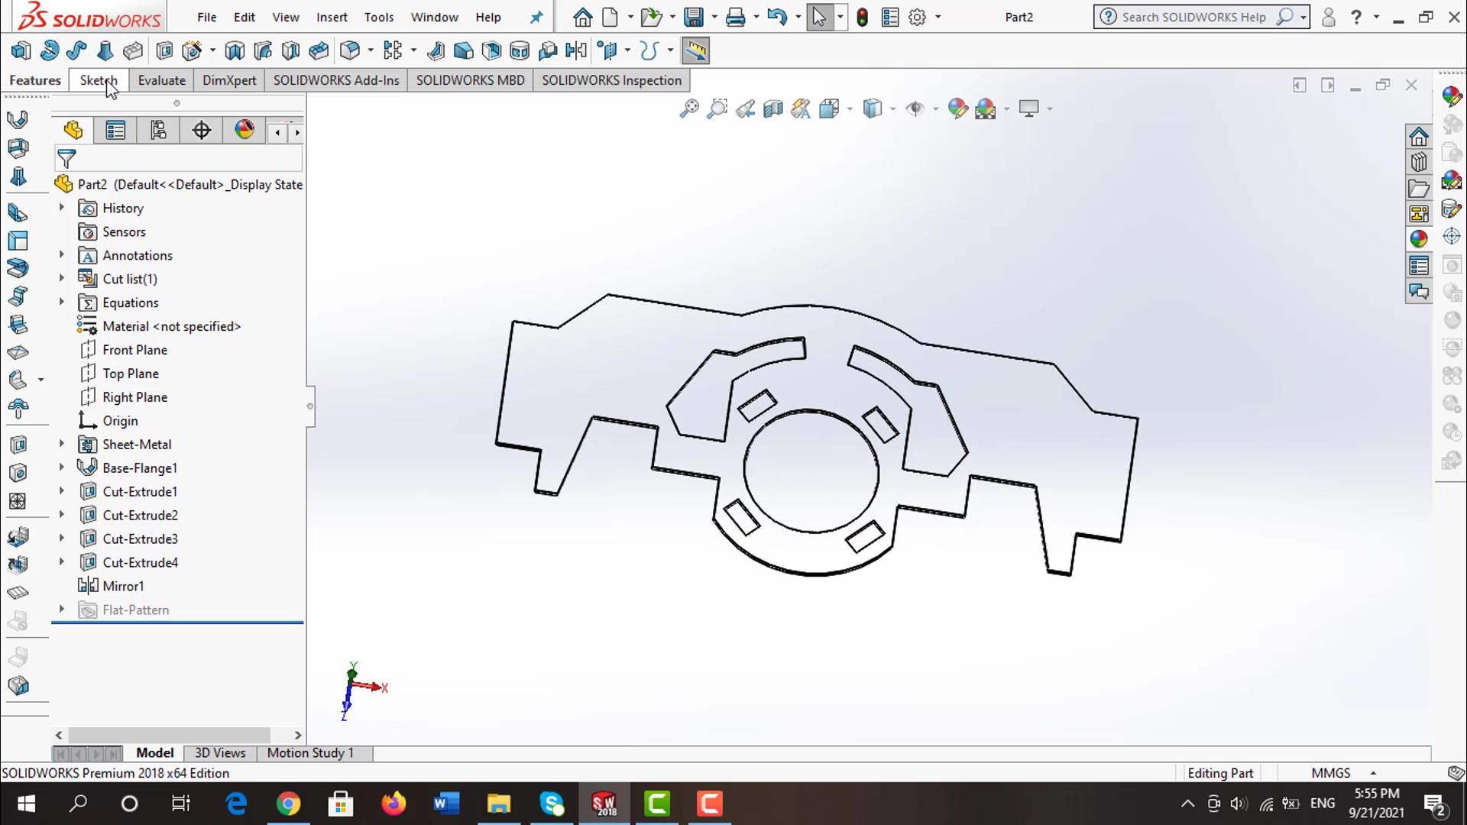Select the Section View tool
The image size is (1467, 825).
772,108
